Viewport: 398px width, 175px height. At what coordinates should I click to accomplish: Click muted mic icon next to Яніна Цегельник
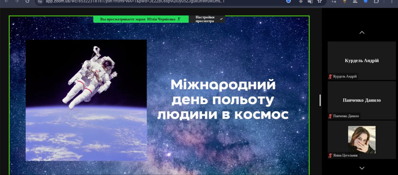330,155
